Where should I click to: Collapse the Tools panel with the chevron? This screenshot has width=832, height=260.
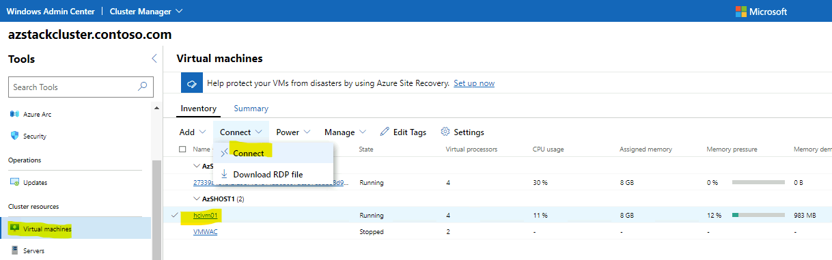(x=154, y=59)
